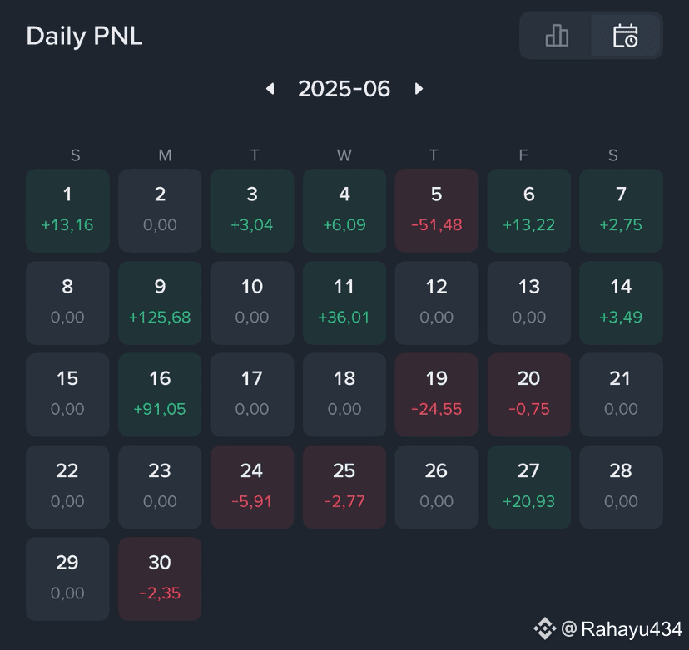Pick day 14 showing +3,49
Screen dimensions: 689x650
click(622, 303)
